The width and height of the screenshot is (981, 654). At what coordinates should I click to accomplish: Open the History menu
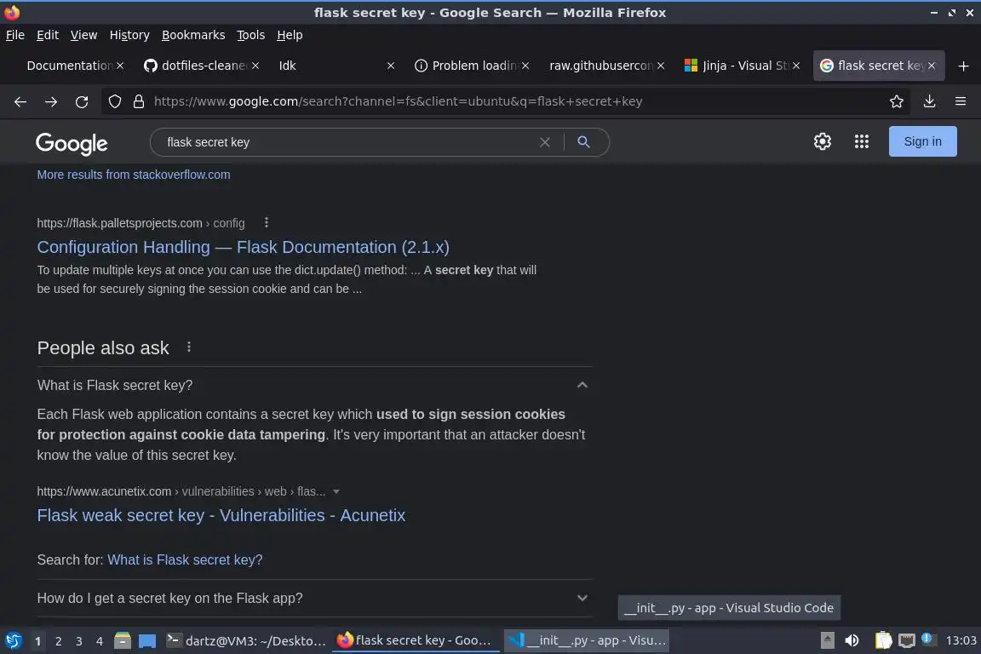coord(129,35)
